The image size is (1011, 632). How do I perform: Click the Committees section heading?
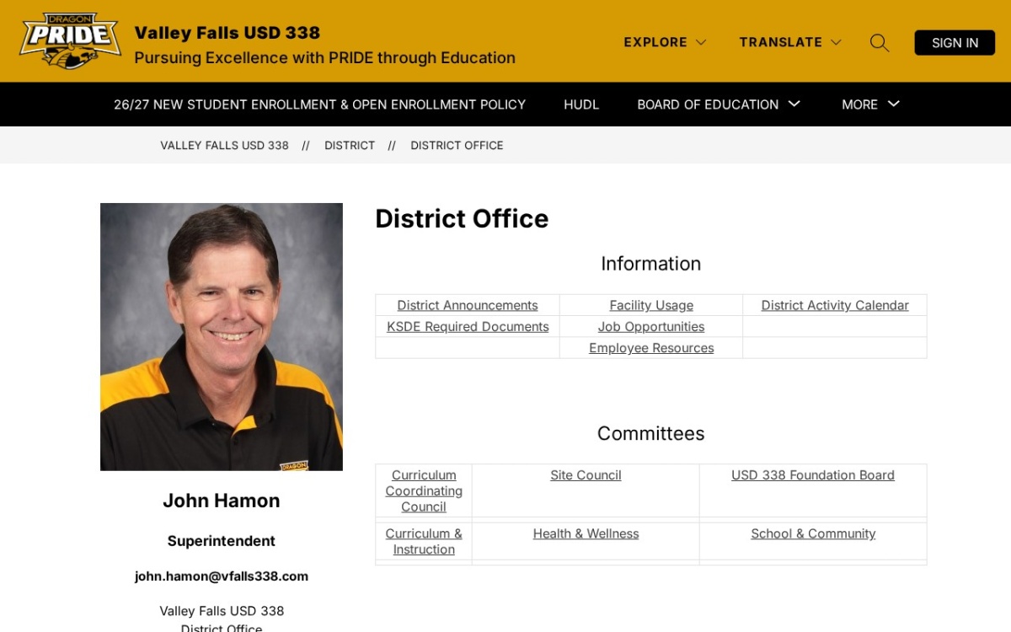[651, 433]
